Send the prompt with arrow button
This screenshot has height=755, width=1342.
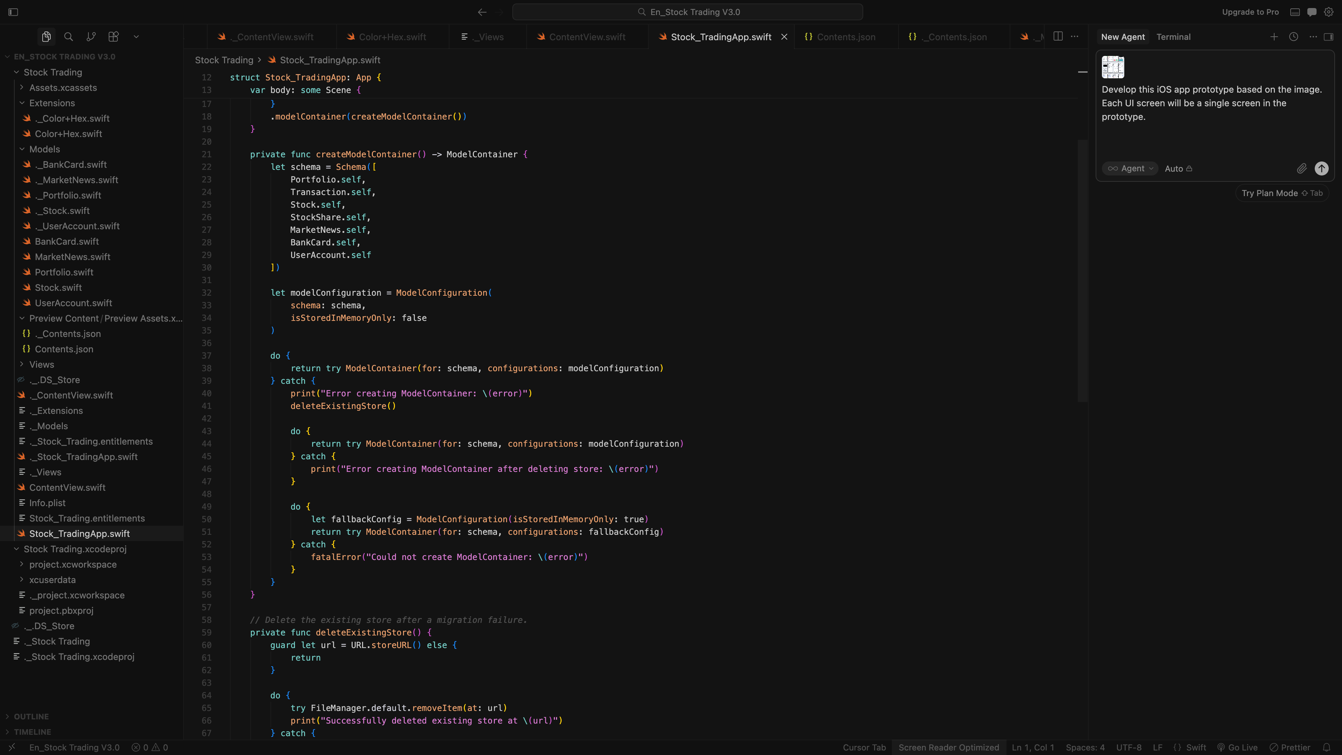(x=1322, y=168)
